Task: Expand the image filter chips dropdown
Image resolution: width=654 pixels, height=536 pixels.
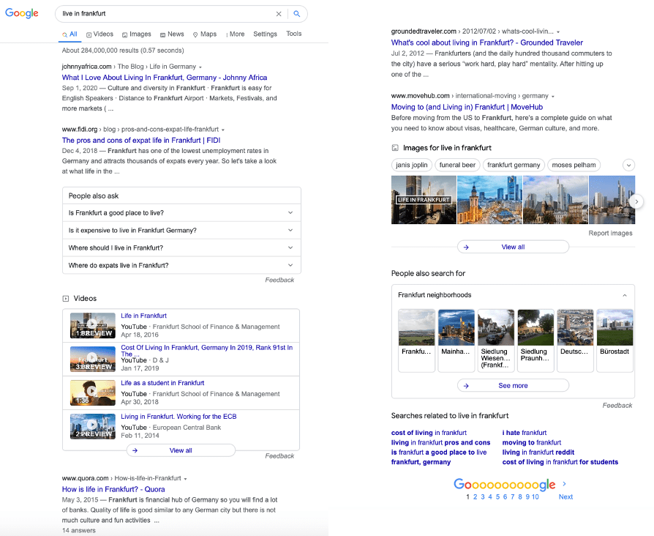Action: pos(628,165)
